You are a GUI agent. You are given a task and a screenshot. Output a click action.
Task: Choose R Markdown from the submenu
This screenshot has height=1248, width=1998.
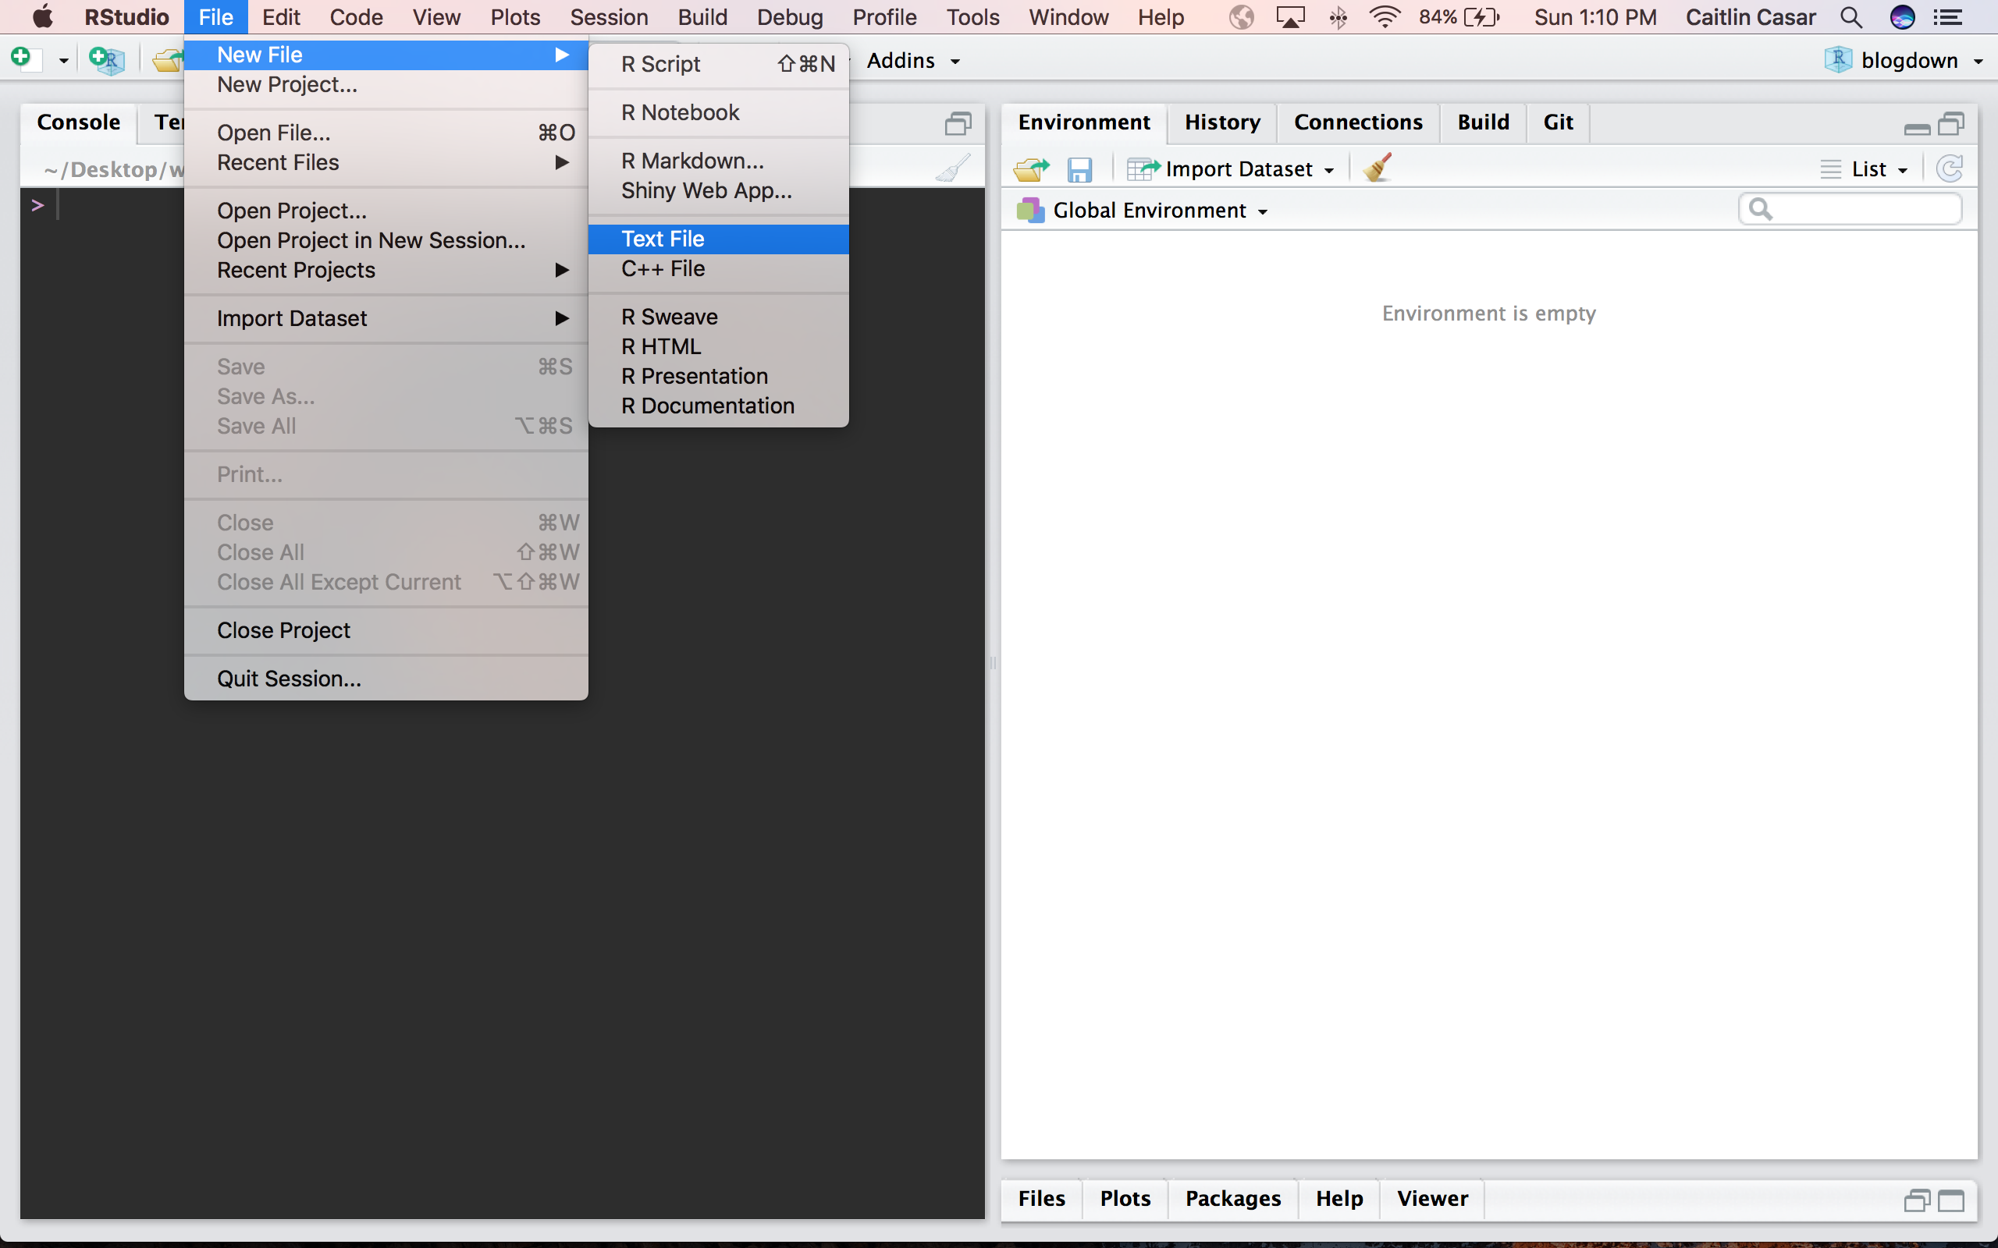coord(691,161)
